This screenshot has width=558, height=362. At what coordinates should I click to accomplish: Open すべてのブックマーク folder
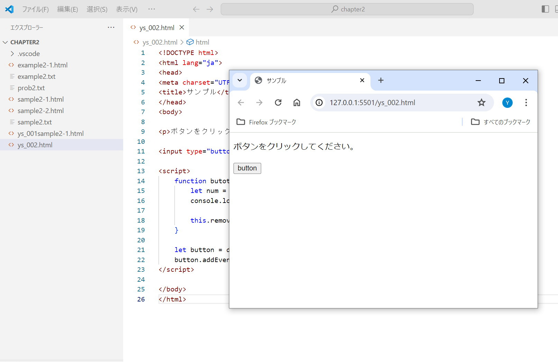501,122
